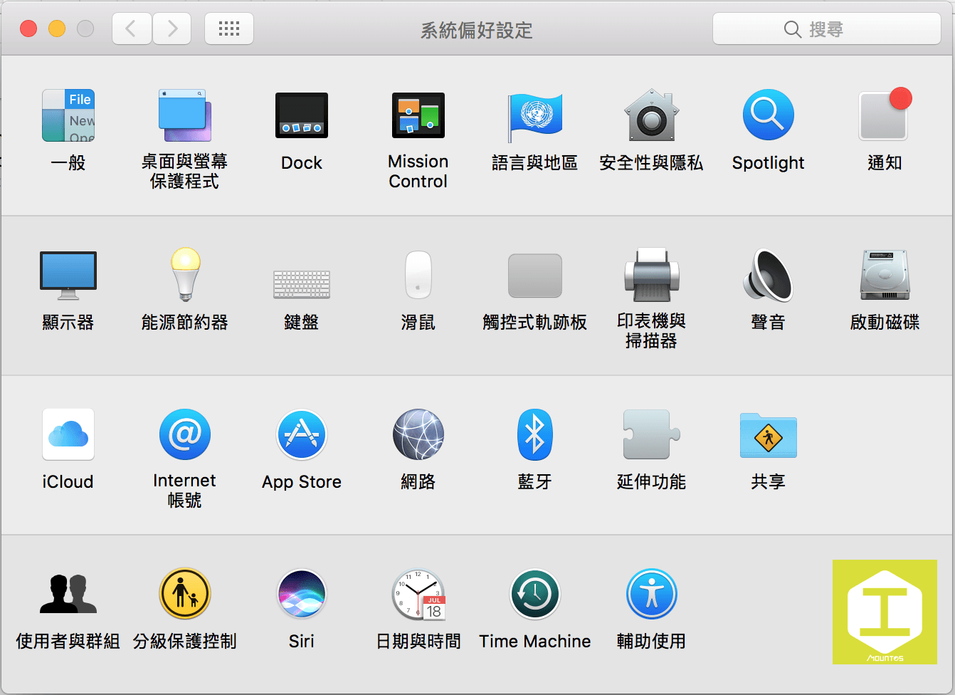This screenshot has height=695, width=955.
Task: Click the 搜尋 search field
Action: tap(827, 29)
